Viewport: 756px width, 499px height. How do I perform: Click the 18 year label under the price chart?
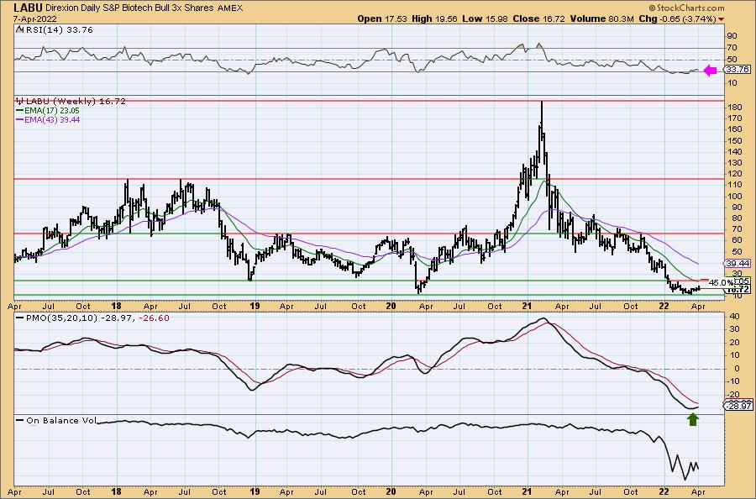(x=116, y=306)
